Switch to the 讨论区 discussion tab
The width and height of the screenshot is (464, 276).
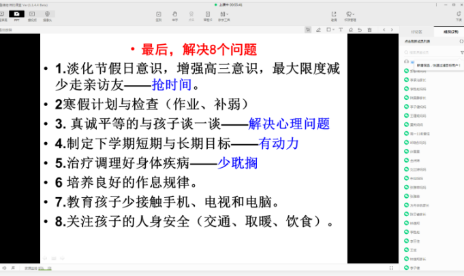[416, 31]
